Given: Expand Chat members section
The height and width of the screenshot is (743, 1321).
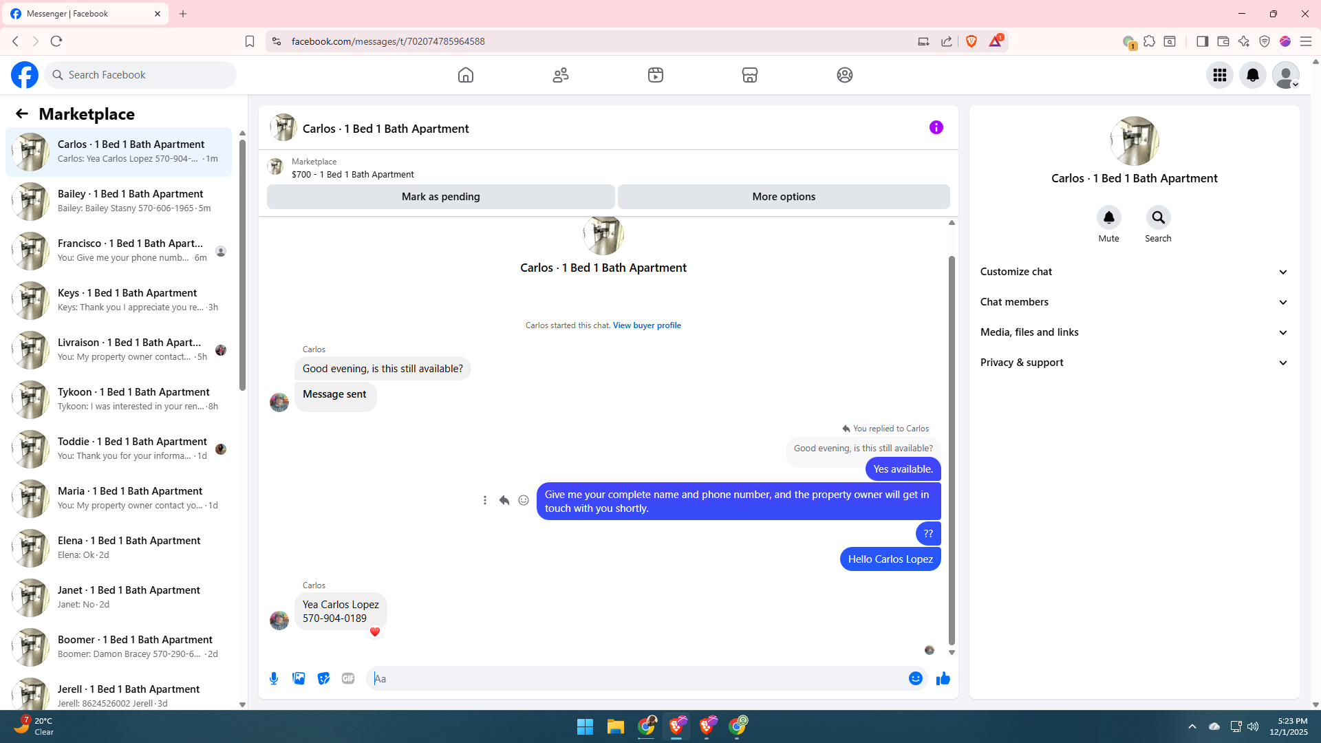Looking at the screenshot, I should pos(1133,302).
